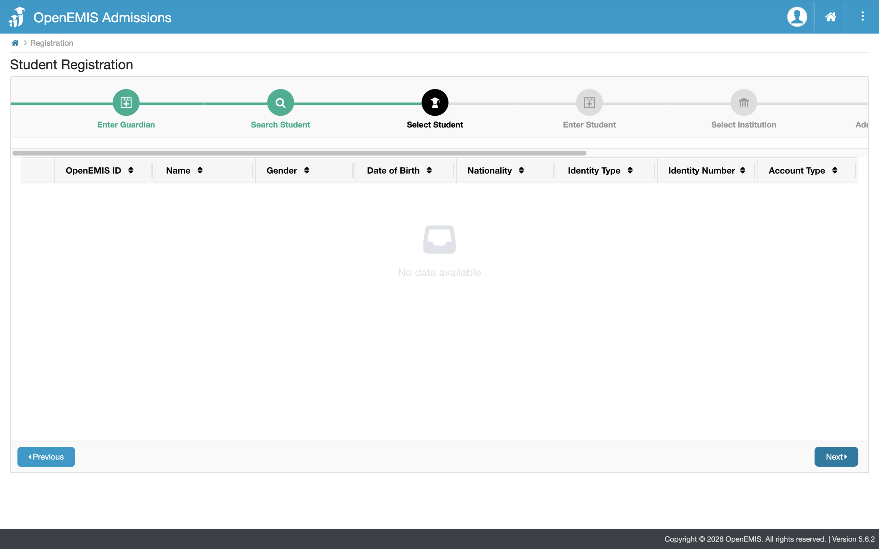879x549 pixels.
Task: Open the Enter Student step label
Action: [589, 125]
